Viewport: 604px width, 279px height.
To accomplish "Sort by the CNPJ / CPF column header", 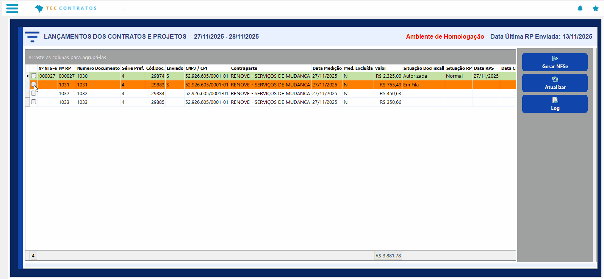I will (207, 68).
